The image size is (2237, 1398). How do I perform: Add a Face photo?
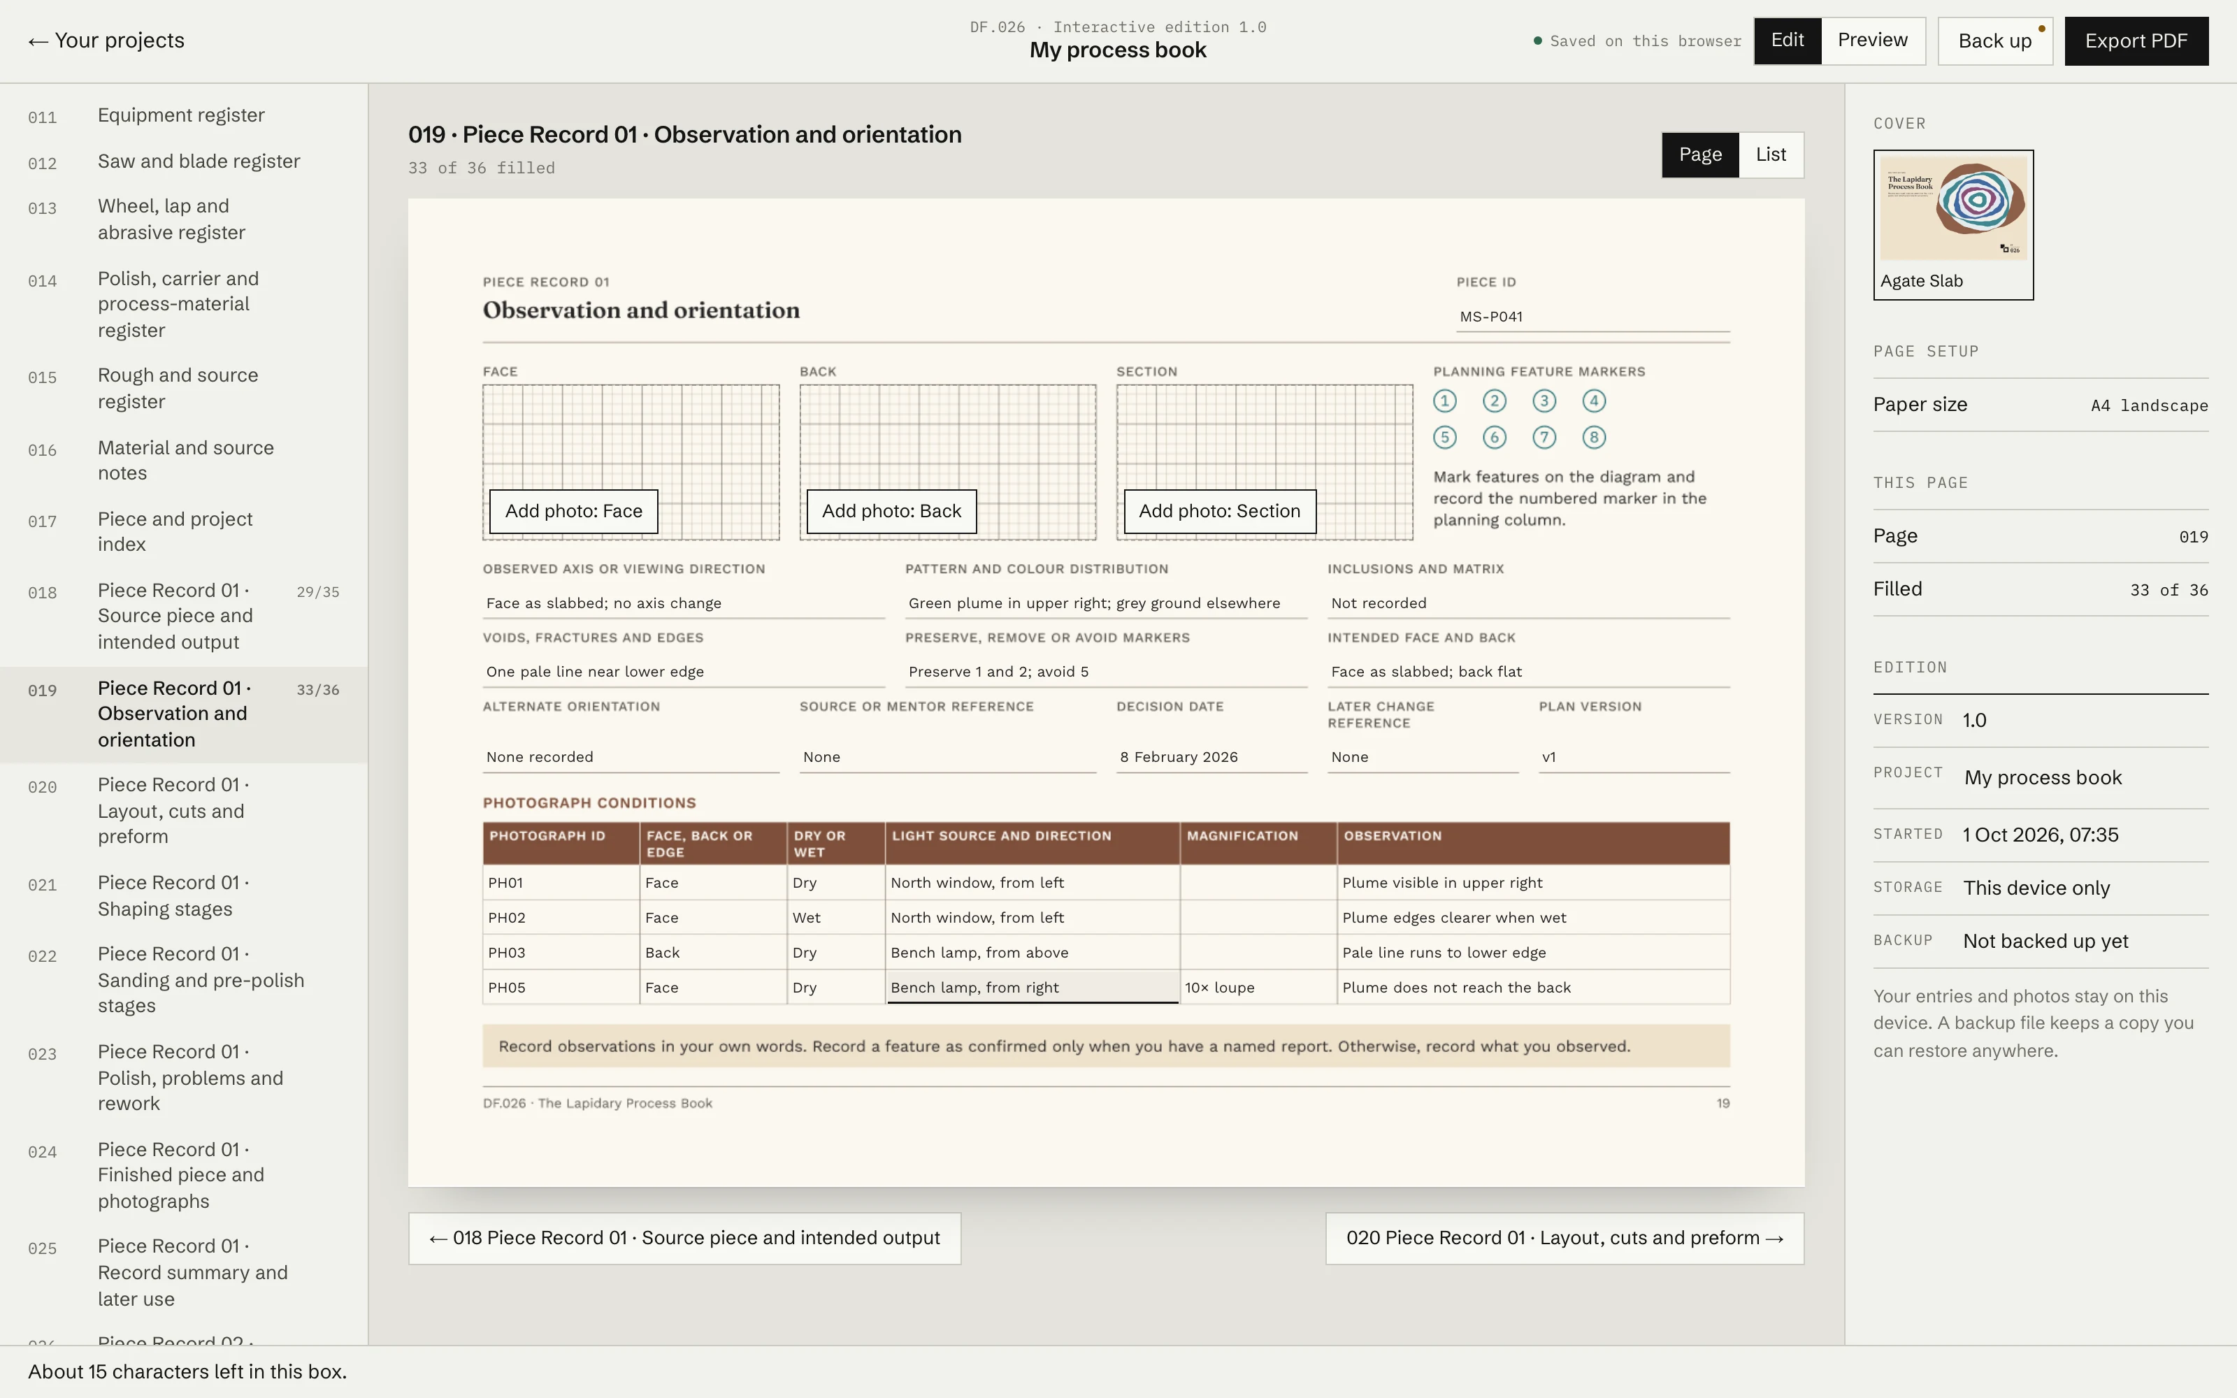click(573, 511)
